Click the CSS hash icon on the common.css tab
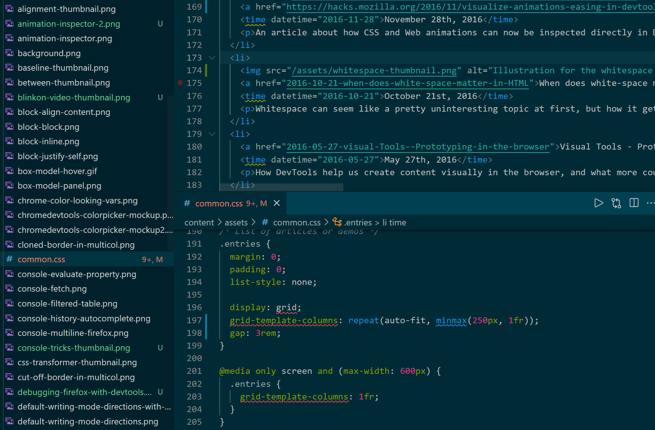The height and width of the screenshot is (430, 655). (187, 203)
